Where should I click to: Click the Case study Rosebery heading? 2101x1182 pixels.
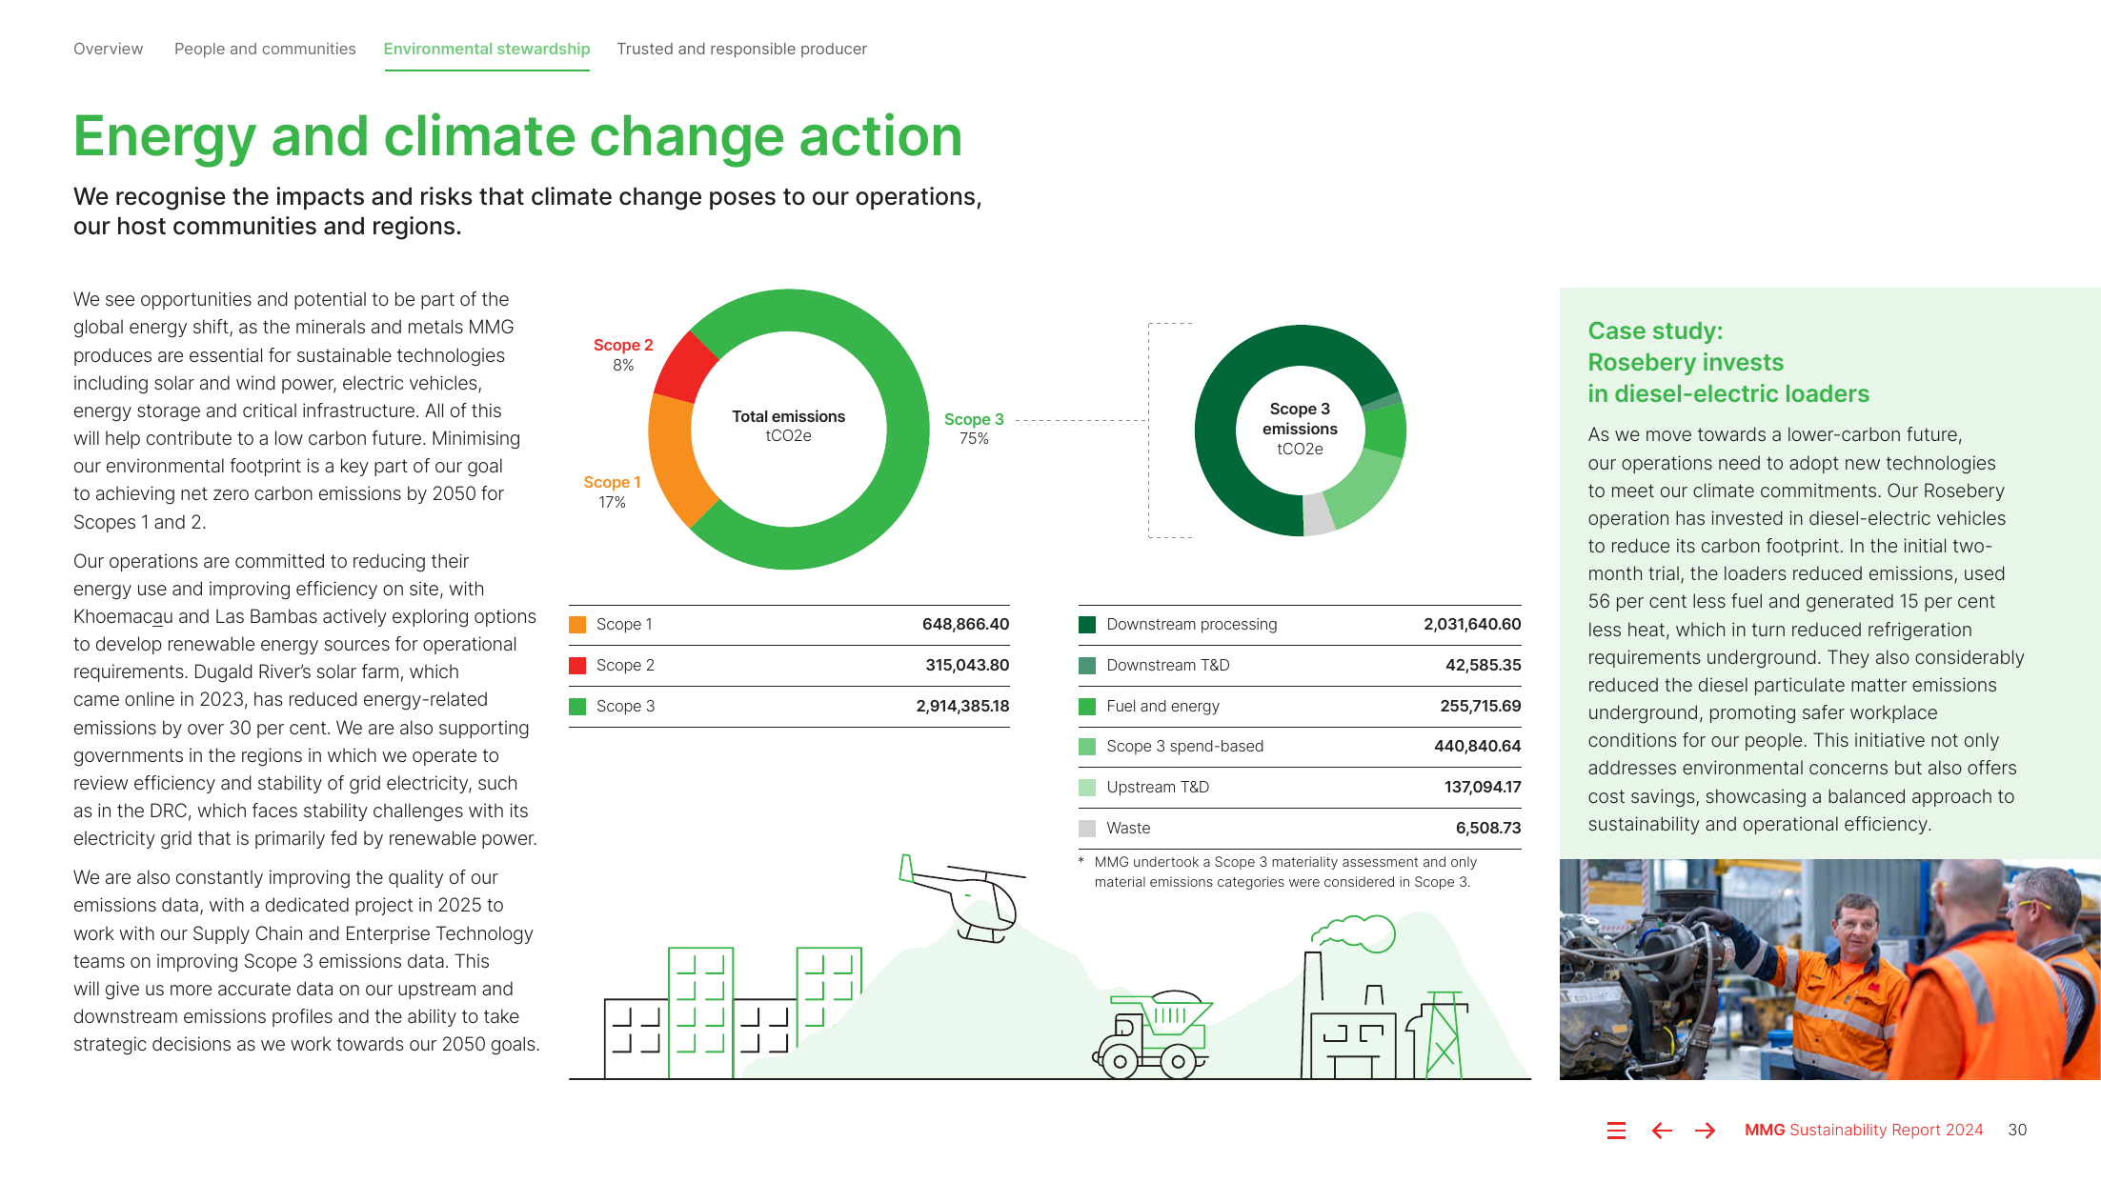[1728, 363]
